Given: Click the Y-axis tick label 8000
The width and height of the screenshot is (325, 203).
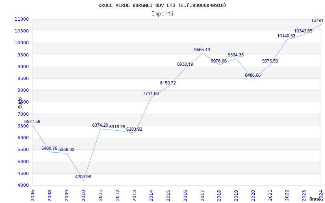Looking at the screenshot, I should pos(23,90).
